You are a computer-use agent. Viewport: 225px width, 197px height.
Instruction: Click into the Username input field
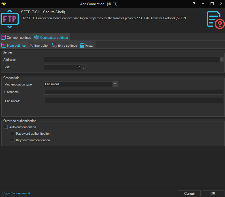tap(133, 92)
